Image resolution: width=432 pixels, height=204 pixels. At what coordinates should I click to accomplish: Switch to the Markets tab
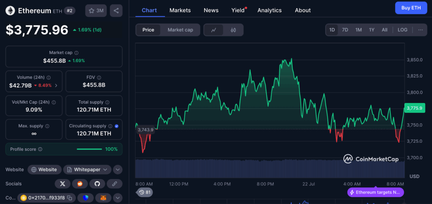[x=180, y=10]
